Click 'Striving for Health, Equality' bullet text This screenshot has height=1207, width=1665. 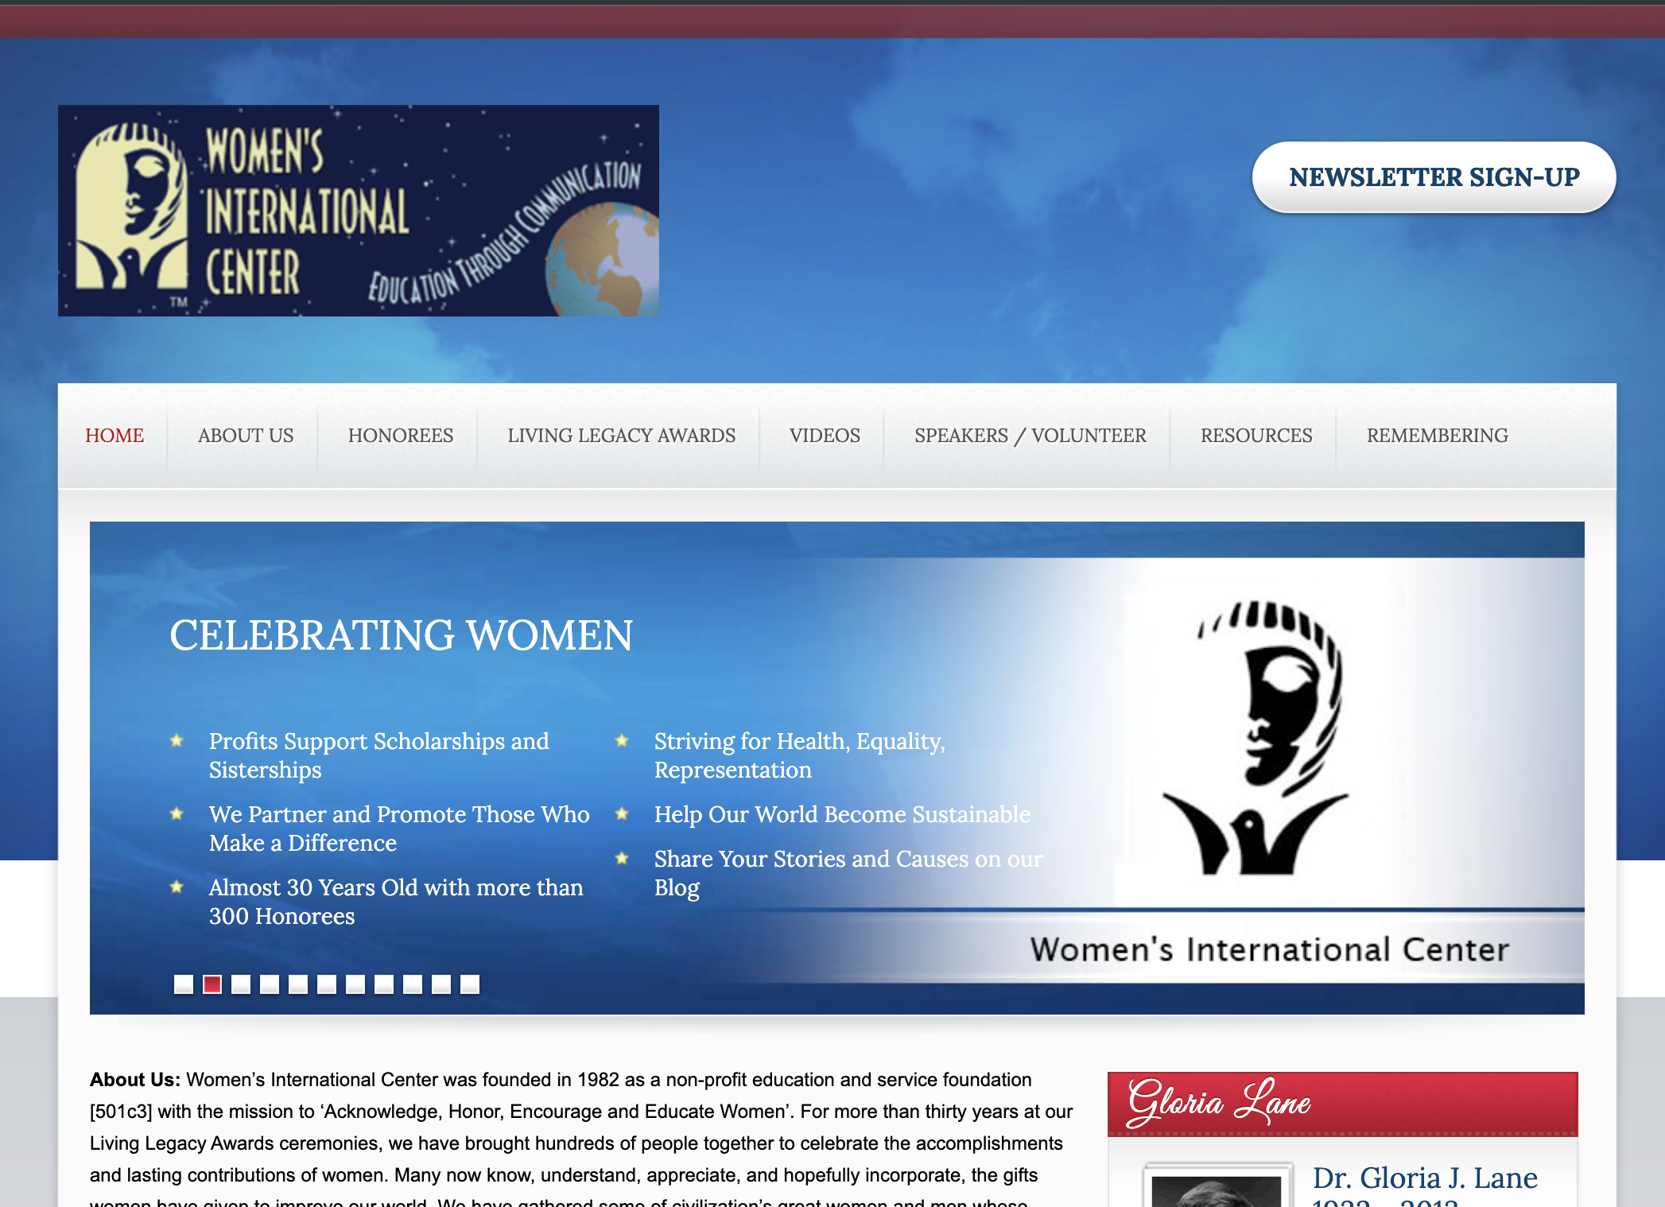tap(800, 755)
